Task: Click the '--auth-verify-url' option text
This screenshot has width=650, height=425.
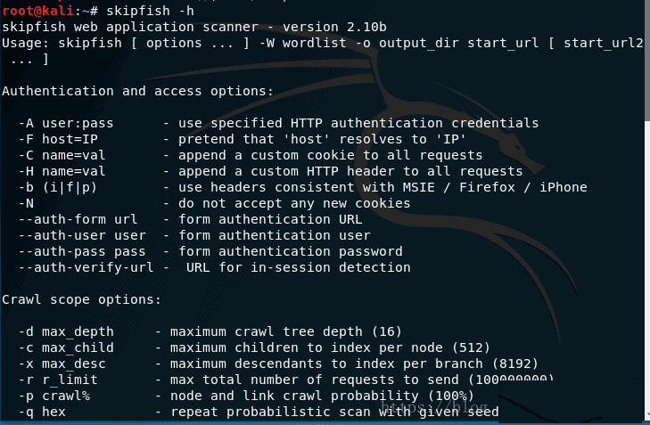Action: 86,268
